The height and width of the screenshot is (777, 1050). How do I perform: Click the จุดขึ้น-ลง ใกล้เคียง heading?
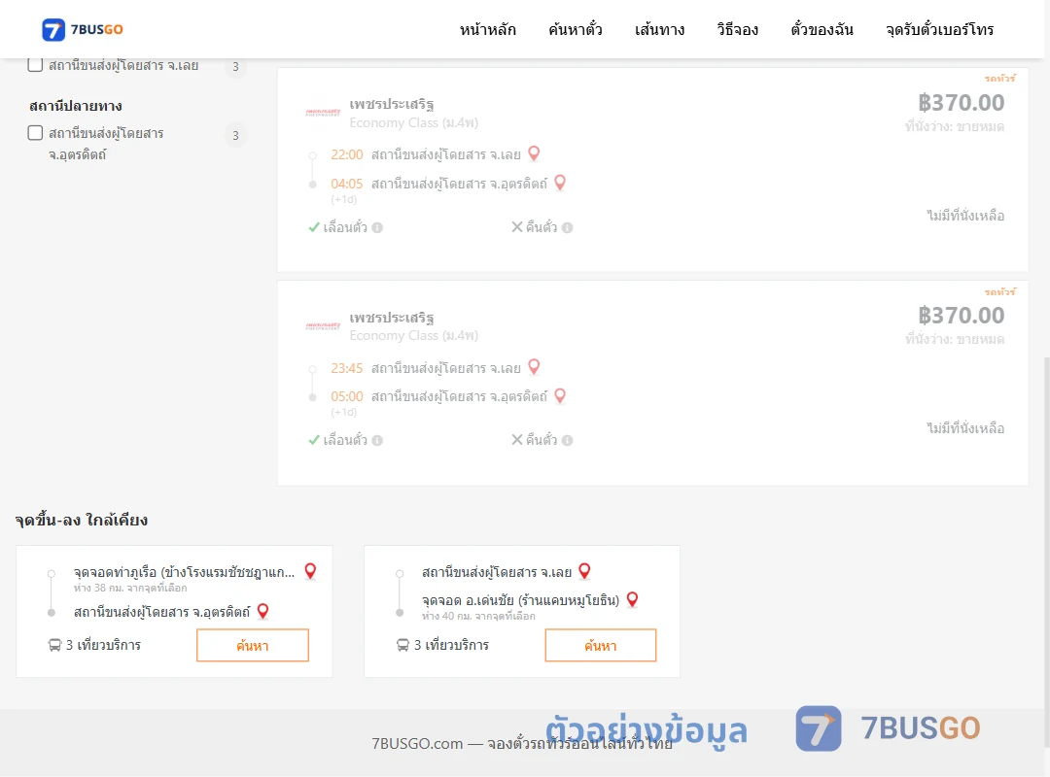tap(82, 520)
